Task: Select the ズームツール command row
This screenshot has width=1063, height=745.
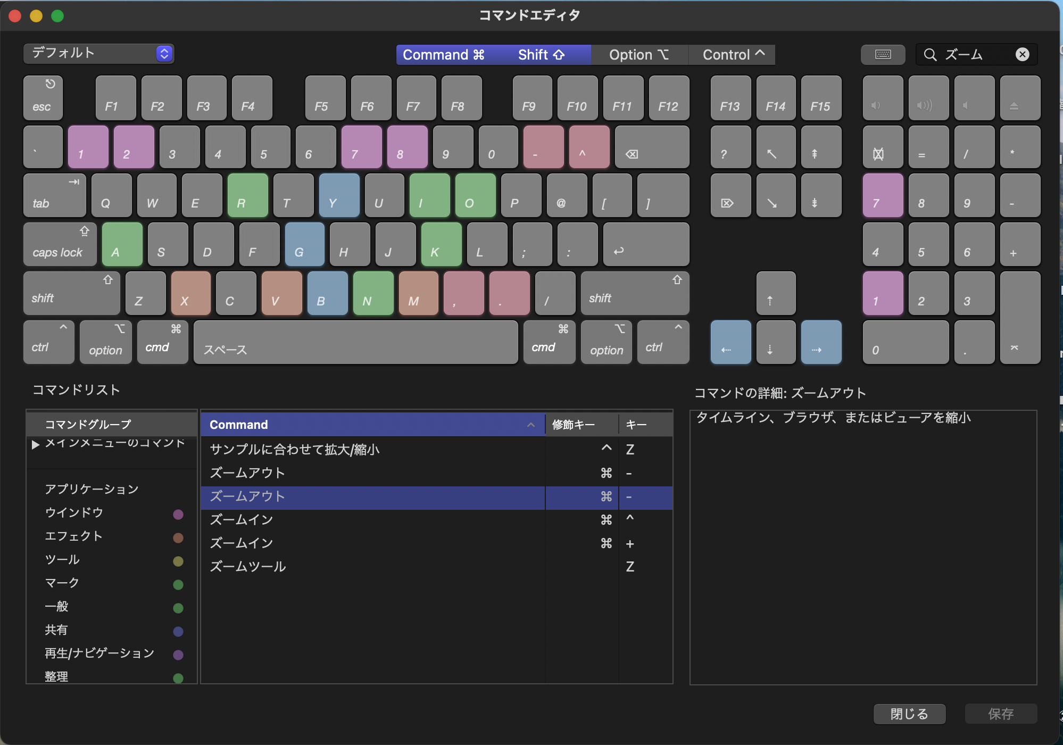Action: (x=248, y=567)
